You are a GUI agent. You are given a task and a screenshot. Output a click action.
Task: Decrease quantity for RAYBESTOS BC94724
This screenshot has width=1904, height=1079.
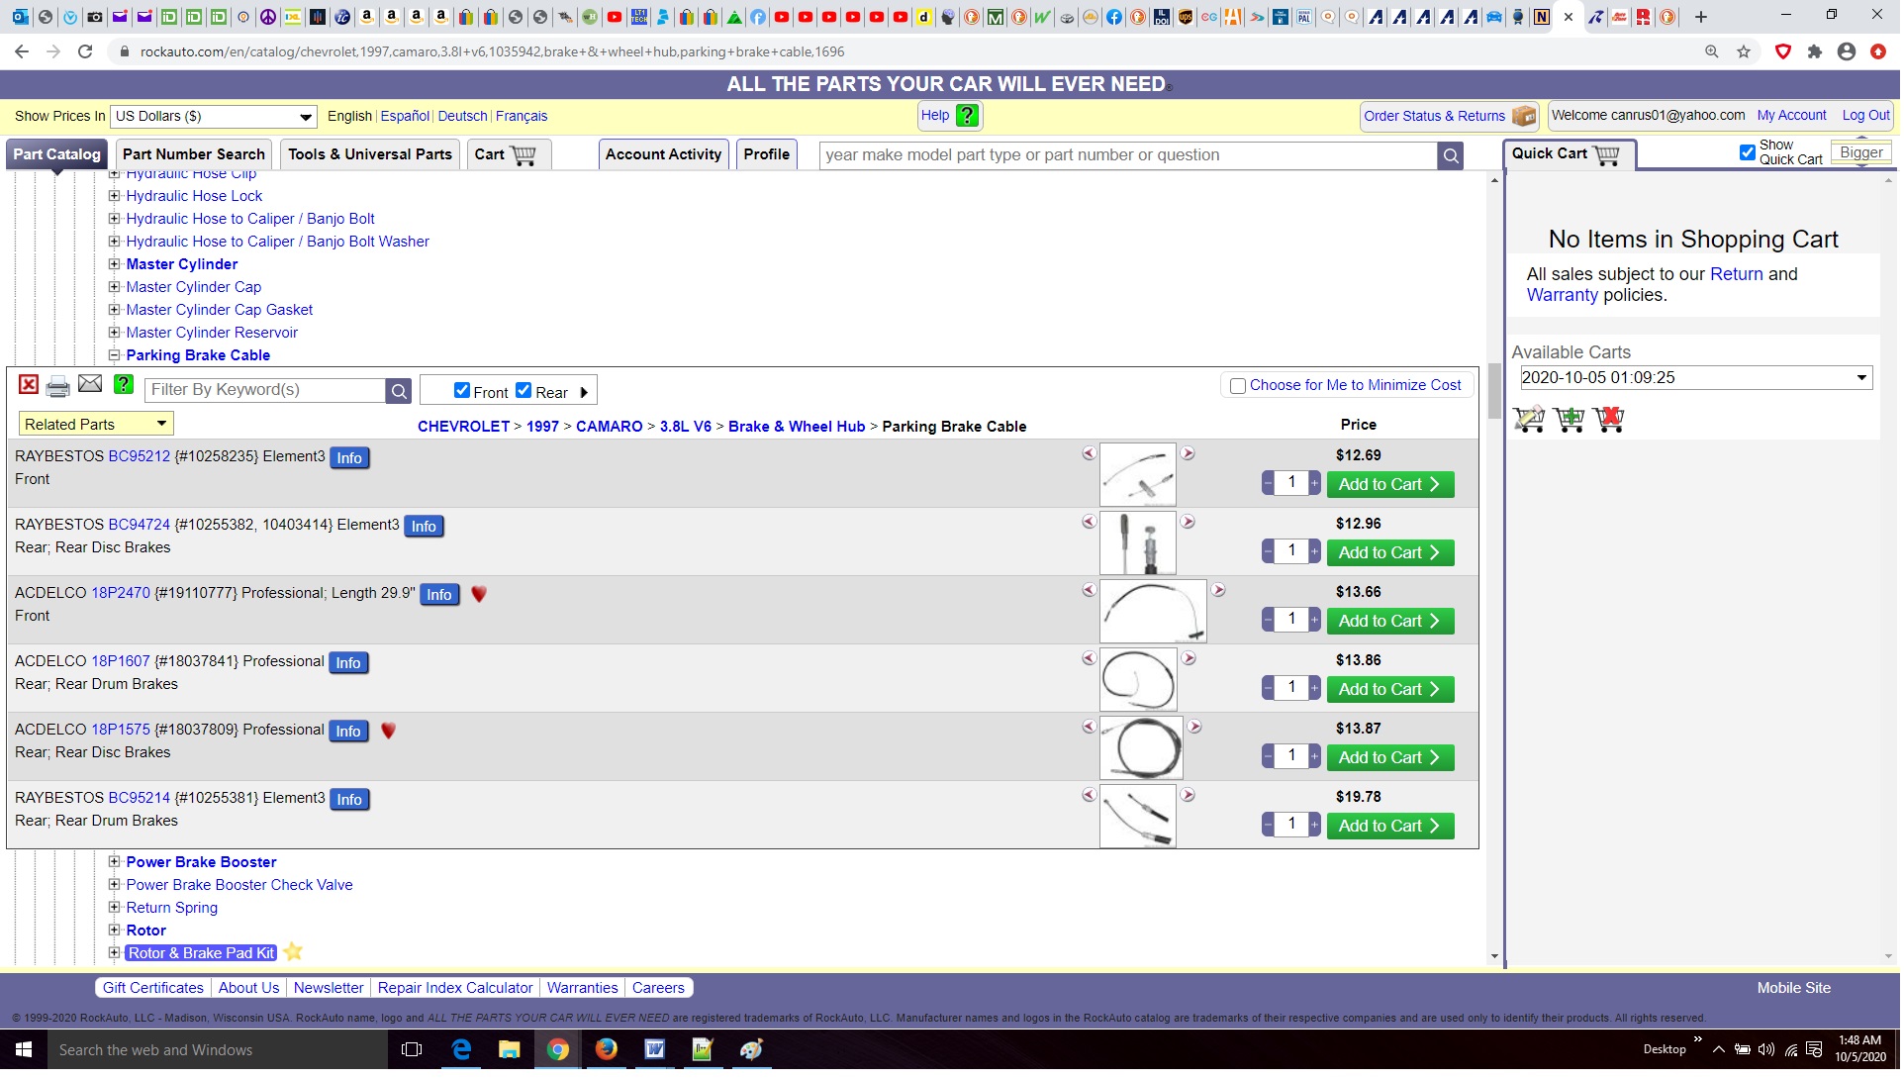[x=1270, y=552]
